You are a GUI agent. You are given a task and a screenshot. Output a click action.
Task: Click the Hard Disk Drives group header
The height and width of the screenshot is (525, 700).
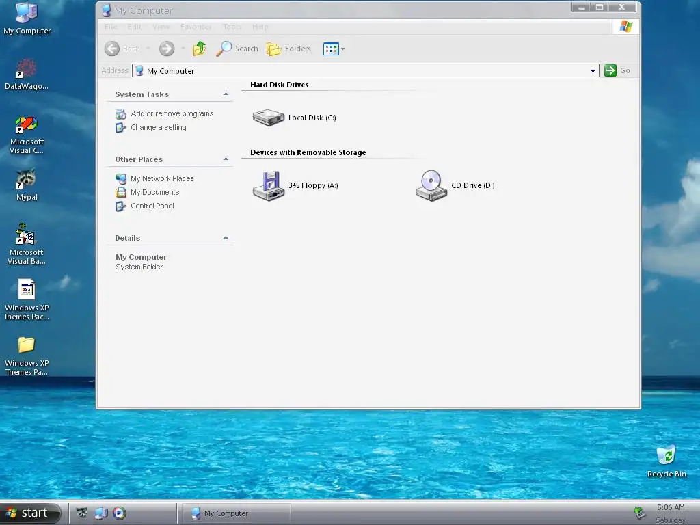click(x=280, y=85)
